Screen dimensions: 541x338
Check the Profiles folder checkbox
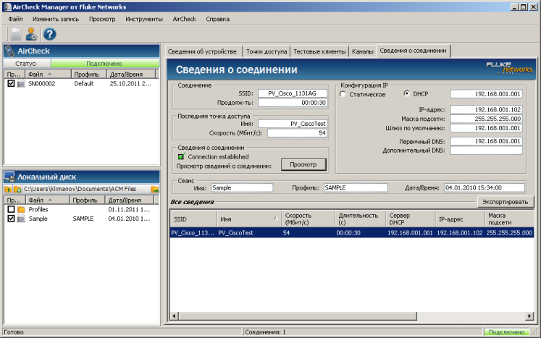tap(11, 209)
